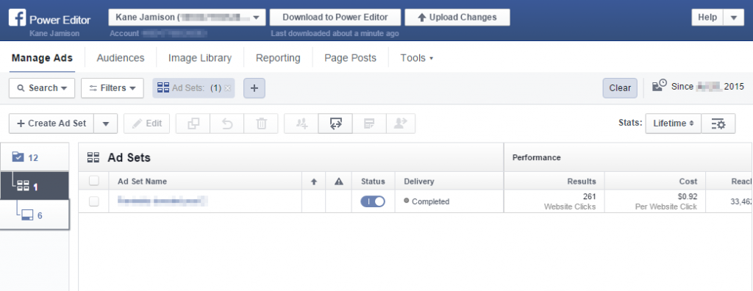Click the Status column header
Image resolution: width=753 pixels, height=291 pixels.
(373, 182)
